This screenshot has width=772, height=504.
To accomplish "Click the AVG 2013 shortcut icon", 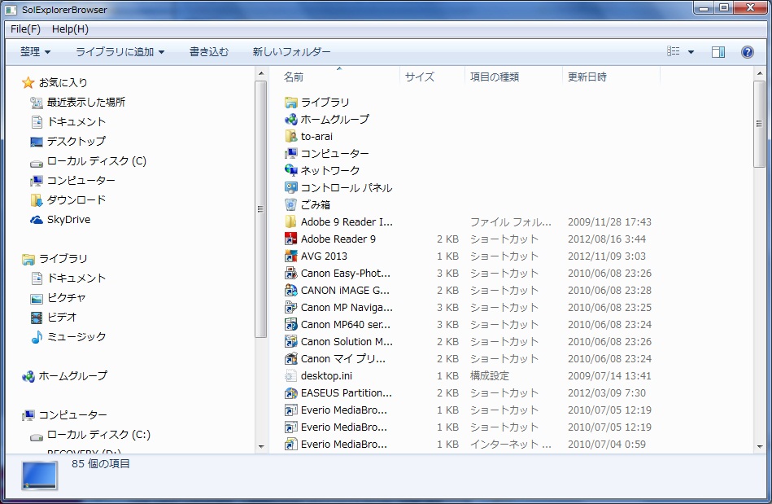I will click(291, 256).
